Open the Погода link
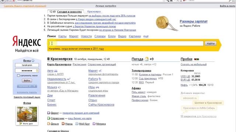This screenshot has width=236, height=132. click(x=137, y=59)
